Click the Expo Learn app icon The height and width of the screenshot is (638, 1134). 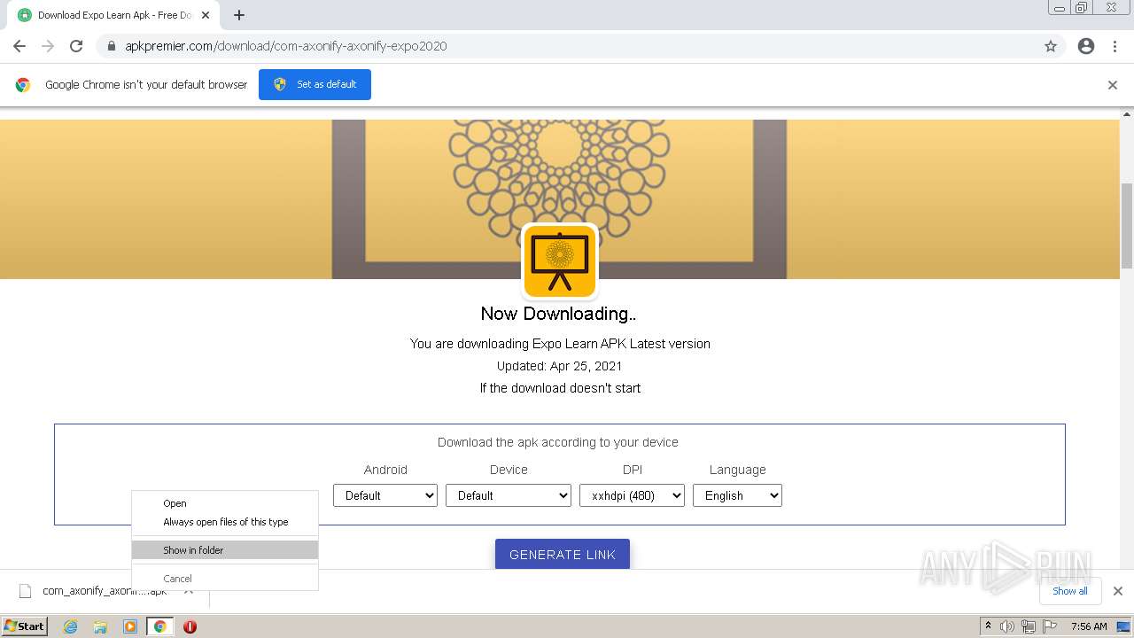pos(559,261)
